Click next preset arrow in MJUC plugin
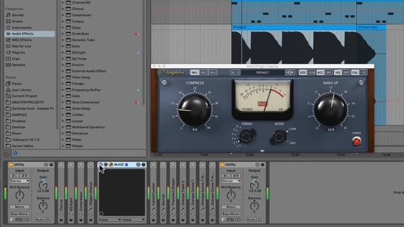 (x=292, y=73)
